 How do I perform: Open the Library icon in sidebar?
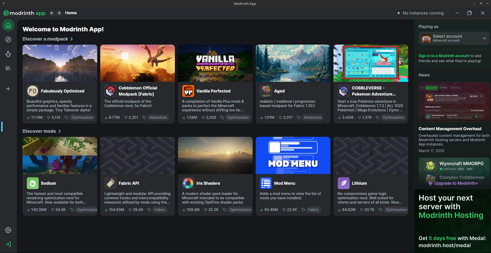tap(8, 68)
